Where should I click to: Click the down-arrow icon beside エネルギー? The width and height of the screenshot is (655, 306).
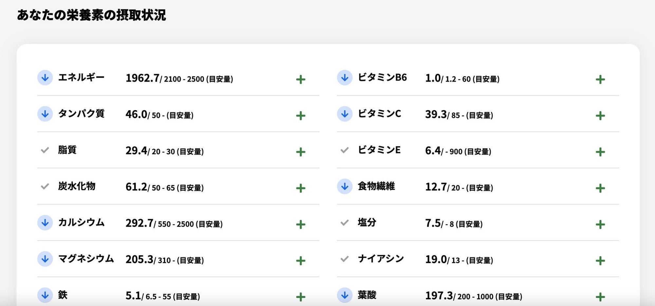click(45, 78)
